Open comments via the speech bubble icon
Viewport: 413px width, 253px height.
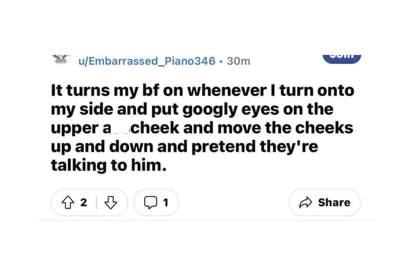150,203
